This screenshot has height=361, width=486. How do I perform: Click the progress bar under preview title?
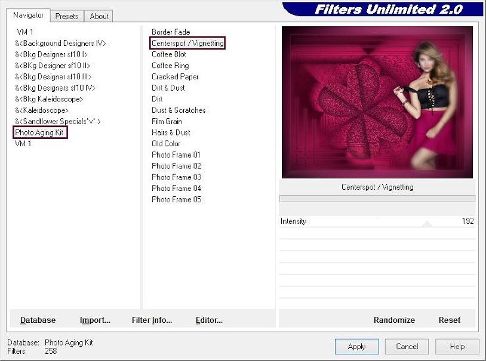tap(377, 199)
